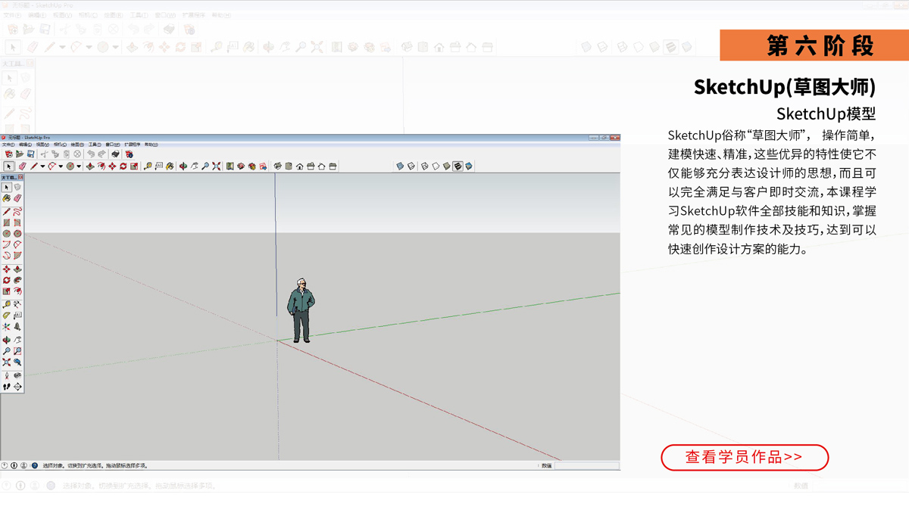This screenshot has height=513, width=909.
Task: Open the 编辑(E) menu
Action: pyautogui.click(x=25, y=144)
